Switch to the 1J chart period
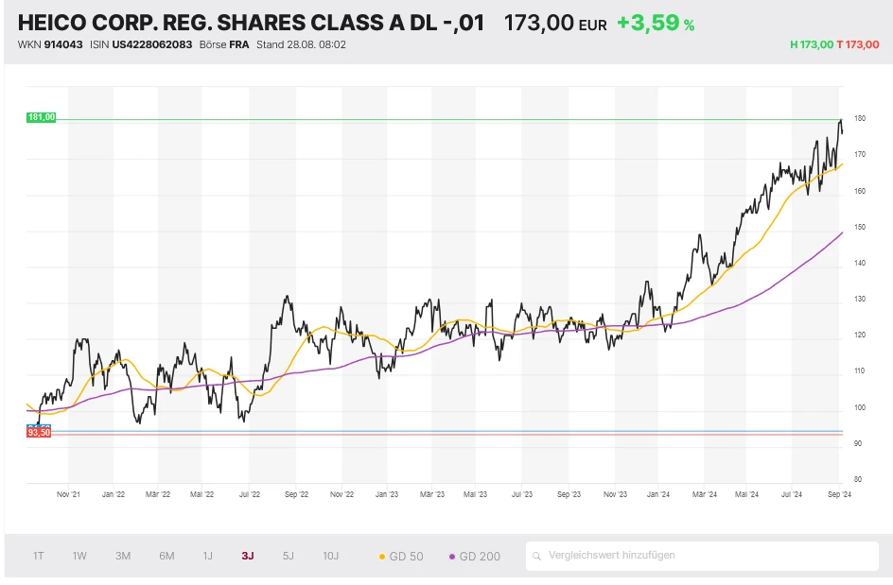This screenshot has width=893, height=585. (207, 556)
